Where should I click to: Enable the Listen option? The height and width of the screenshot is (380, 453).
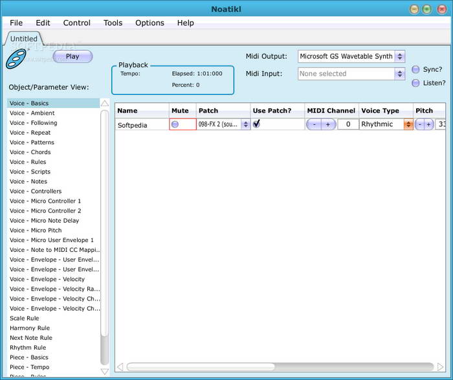[415, 83]
